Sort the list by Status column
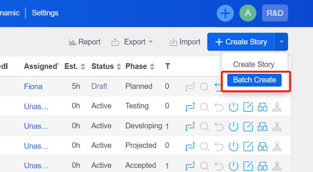 pos(119,67)
